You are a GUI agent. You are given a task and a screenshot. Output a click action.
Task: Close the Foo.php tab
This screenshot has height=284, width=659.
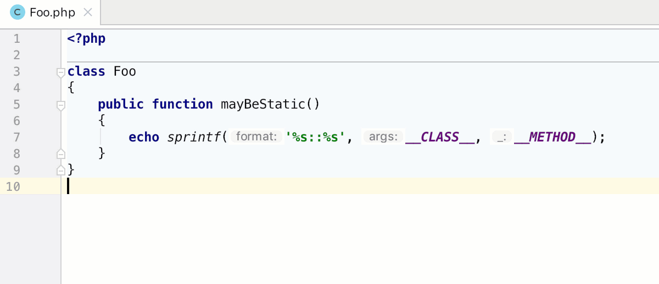87,12
